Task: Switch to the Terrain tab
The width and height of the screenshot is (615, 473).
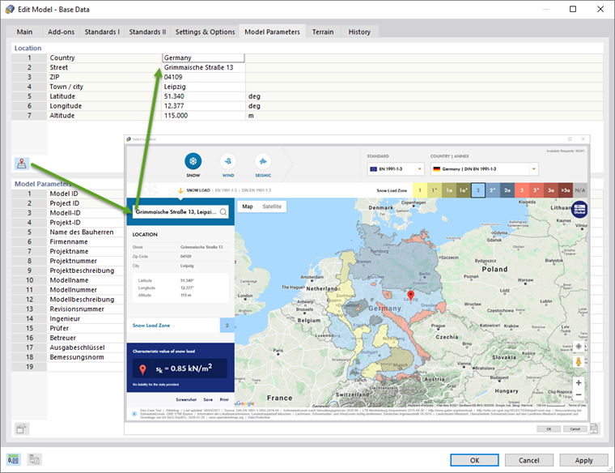Action: [x=323, y=32]
